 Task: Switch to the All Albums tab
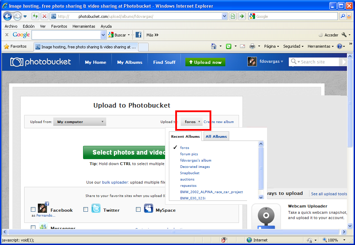click(x=216, y=136)
